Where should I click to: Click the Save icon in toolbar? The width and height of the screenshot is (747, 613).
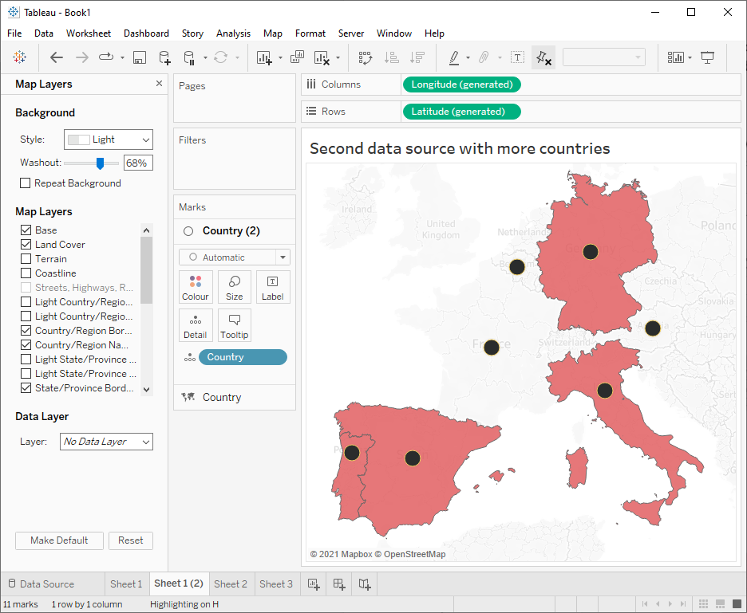139,57
